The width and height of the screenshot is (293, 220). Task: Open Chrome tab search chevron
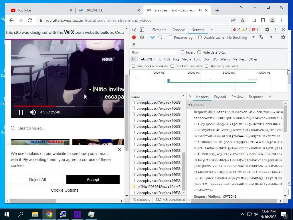coord(241,7)
